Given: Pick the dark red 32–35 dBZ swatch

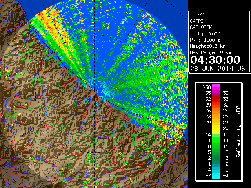Looking at the screenshot, I should [216, 99].
